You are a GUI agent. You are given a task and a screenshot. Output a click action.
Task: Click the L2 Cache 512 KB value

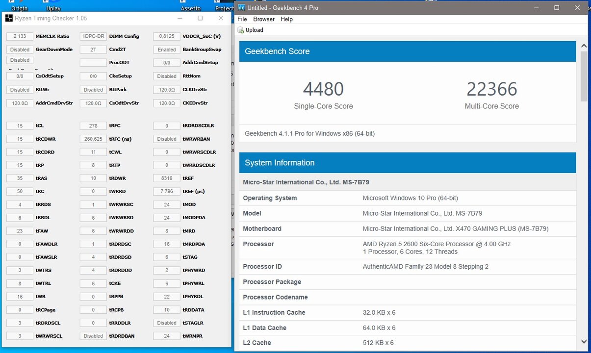378,343
